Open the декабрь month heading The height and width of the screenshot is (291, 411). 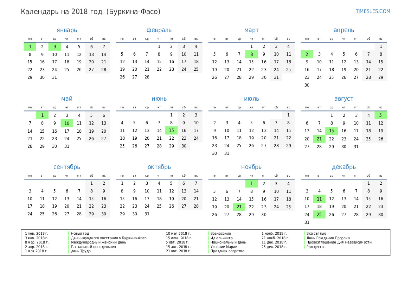343,167
